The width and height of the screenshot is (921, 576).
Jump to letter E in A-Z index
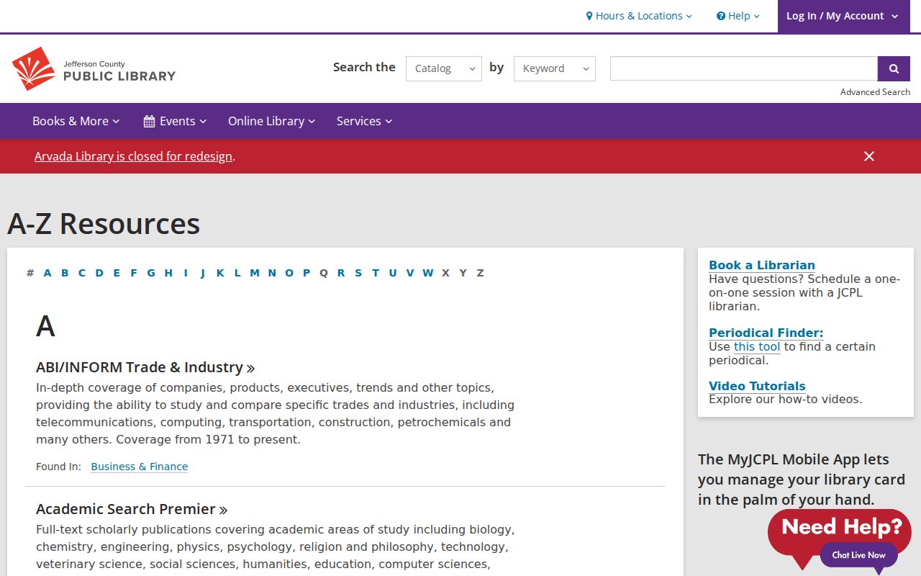117,273
